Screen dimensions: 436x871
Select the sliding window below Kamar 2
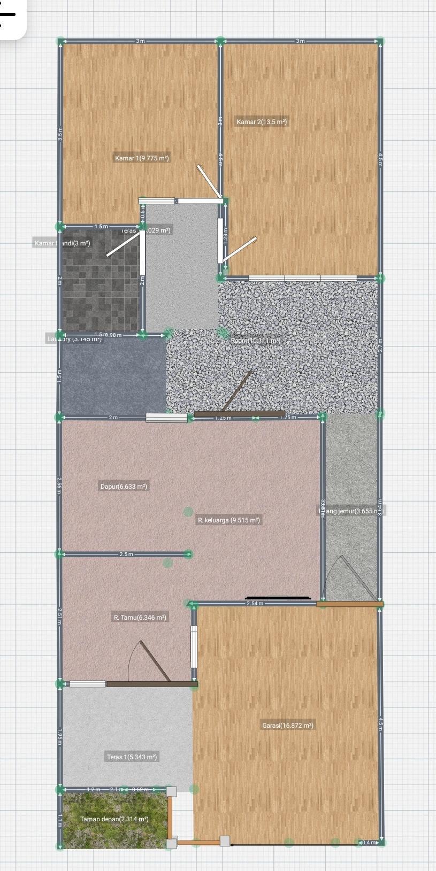(303, 278)
